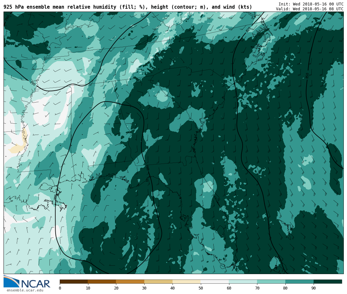347x294 pixels.
Task: Click the 0-10 dark brown colorbar segment
Action: 74,281
